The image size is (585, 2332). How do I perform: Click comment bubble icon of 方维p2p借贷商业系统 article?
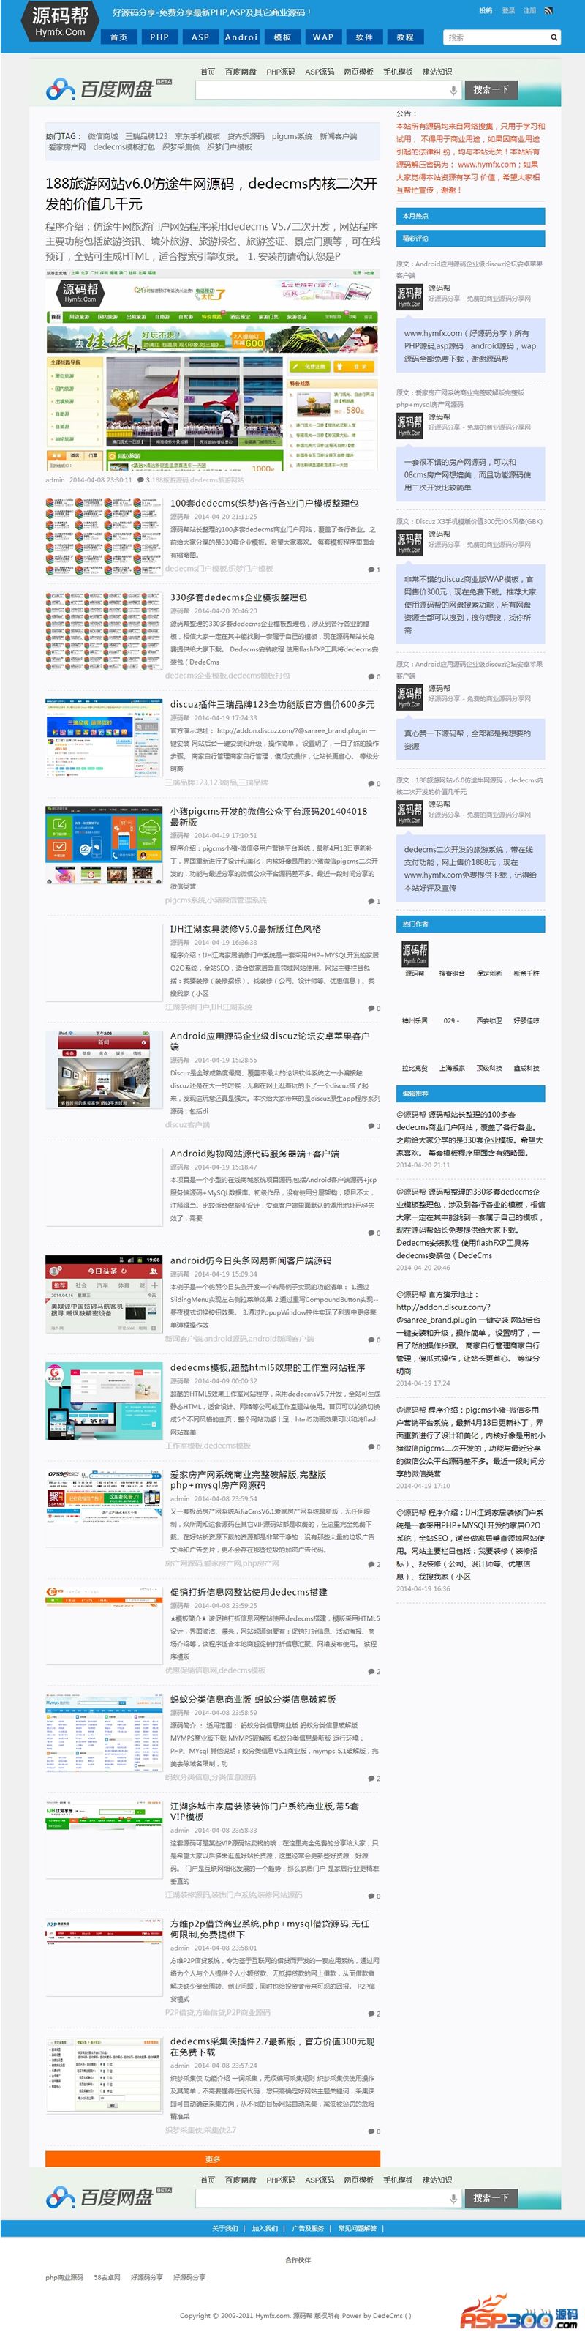coord(371,2012)
